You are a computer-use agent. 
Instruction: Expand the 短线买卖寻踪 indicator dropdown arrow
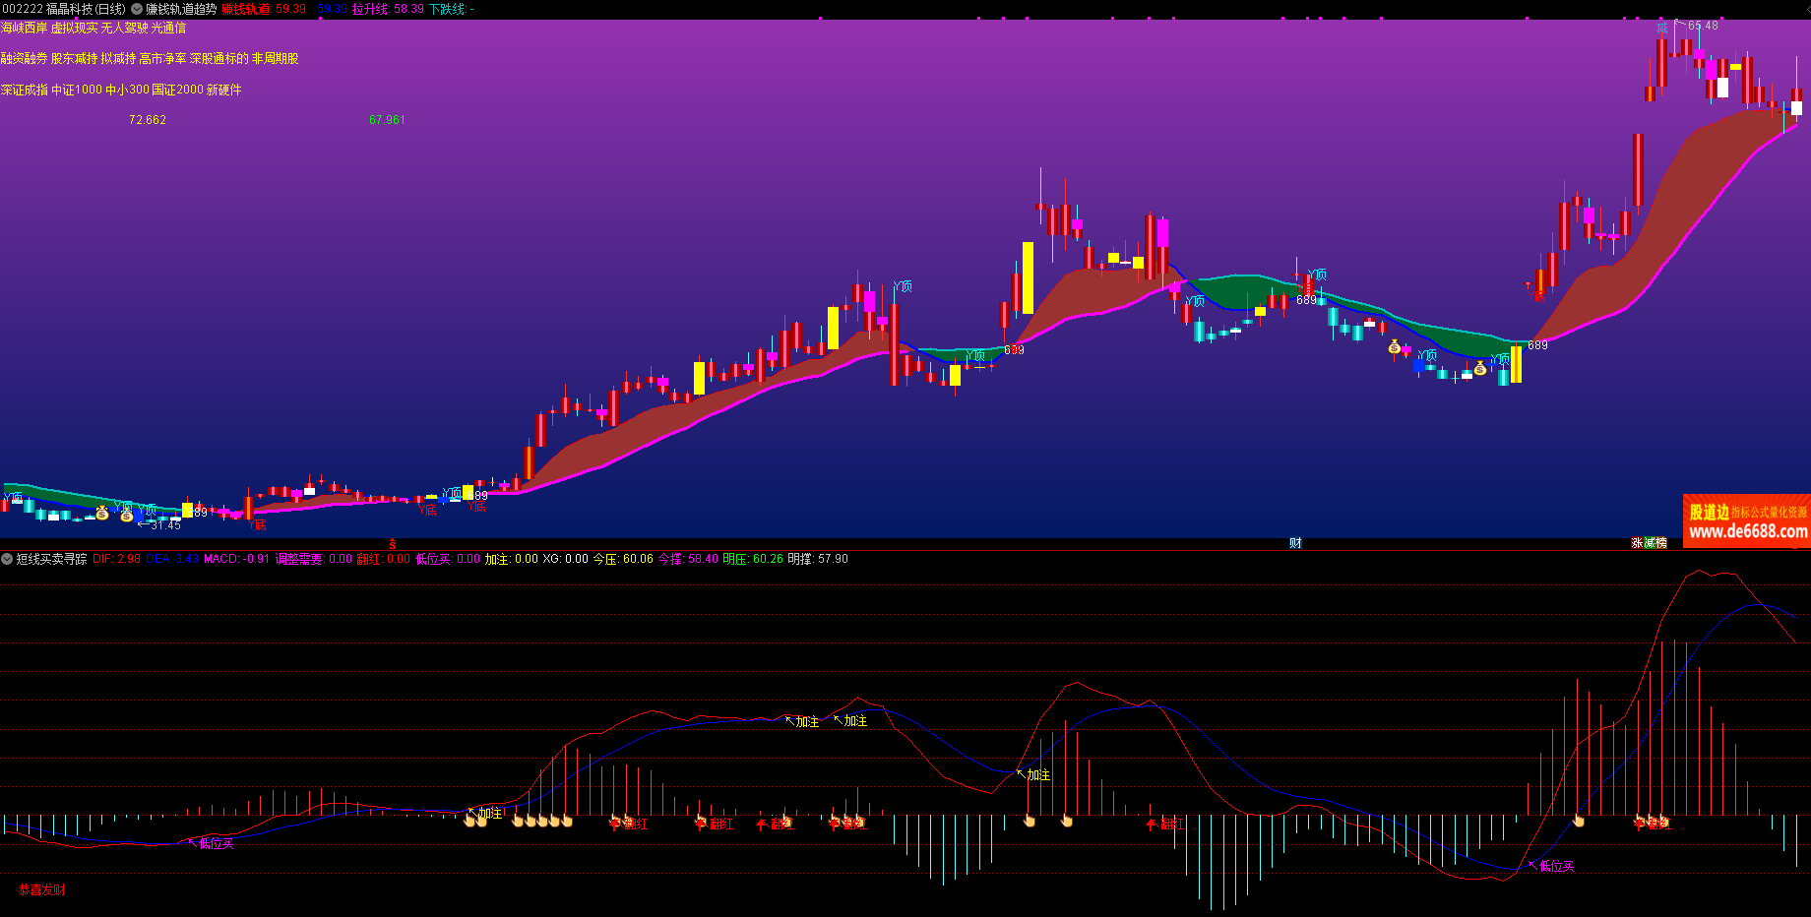click(7, 559)
